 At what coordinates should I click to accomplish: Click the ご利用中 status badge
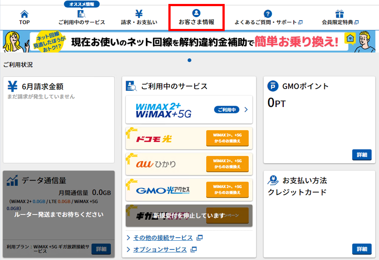227,110
